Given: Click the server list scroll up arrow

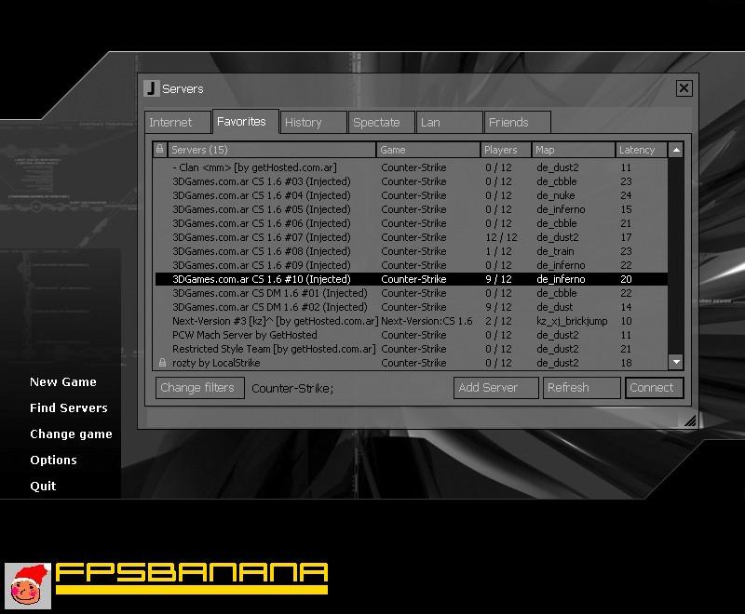Looking at the screenshot, I should point(676,150).
